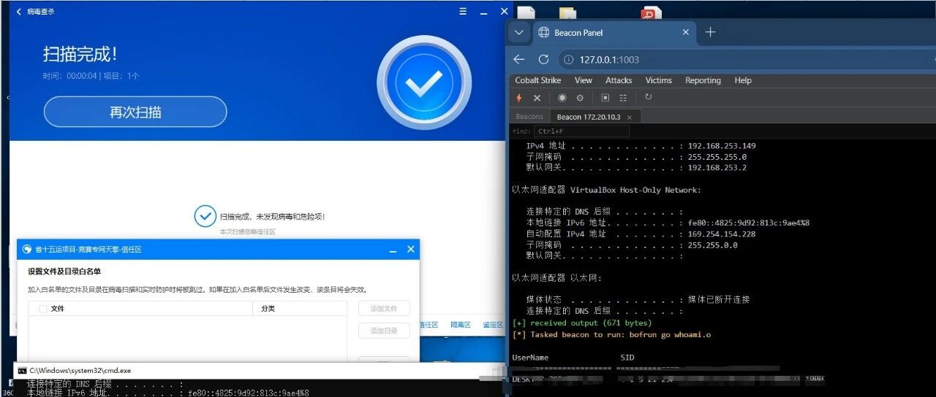Minimize the antivirus scan window
The width and height of the screenshot is (936, 397).
(x=483, y=12)
